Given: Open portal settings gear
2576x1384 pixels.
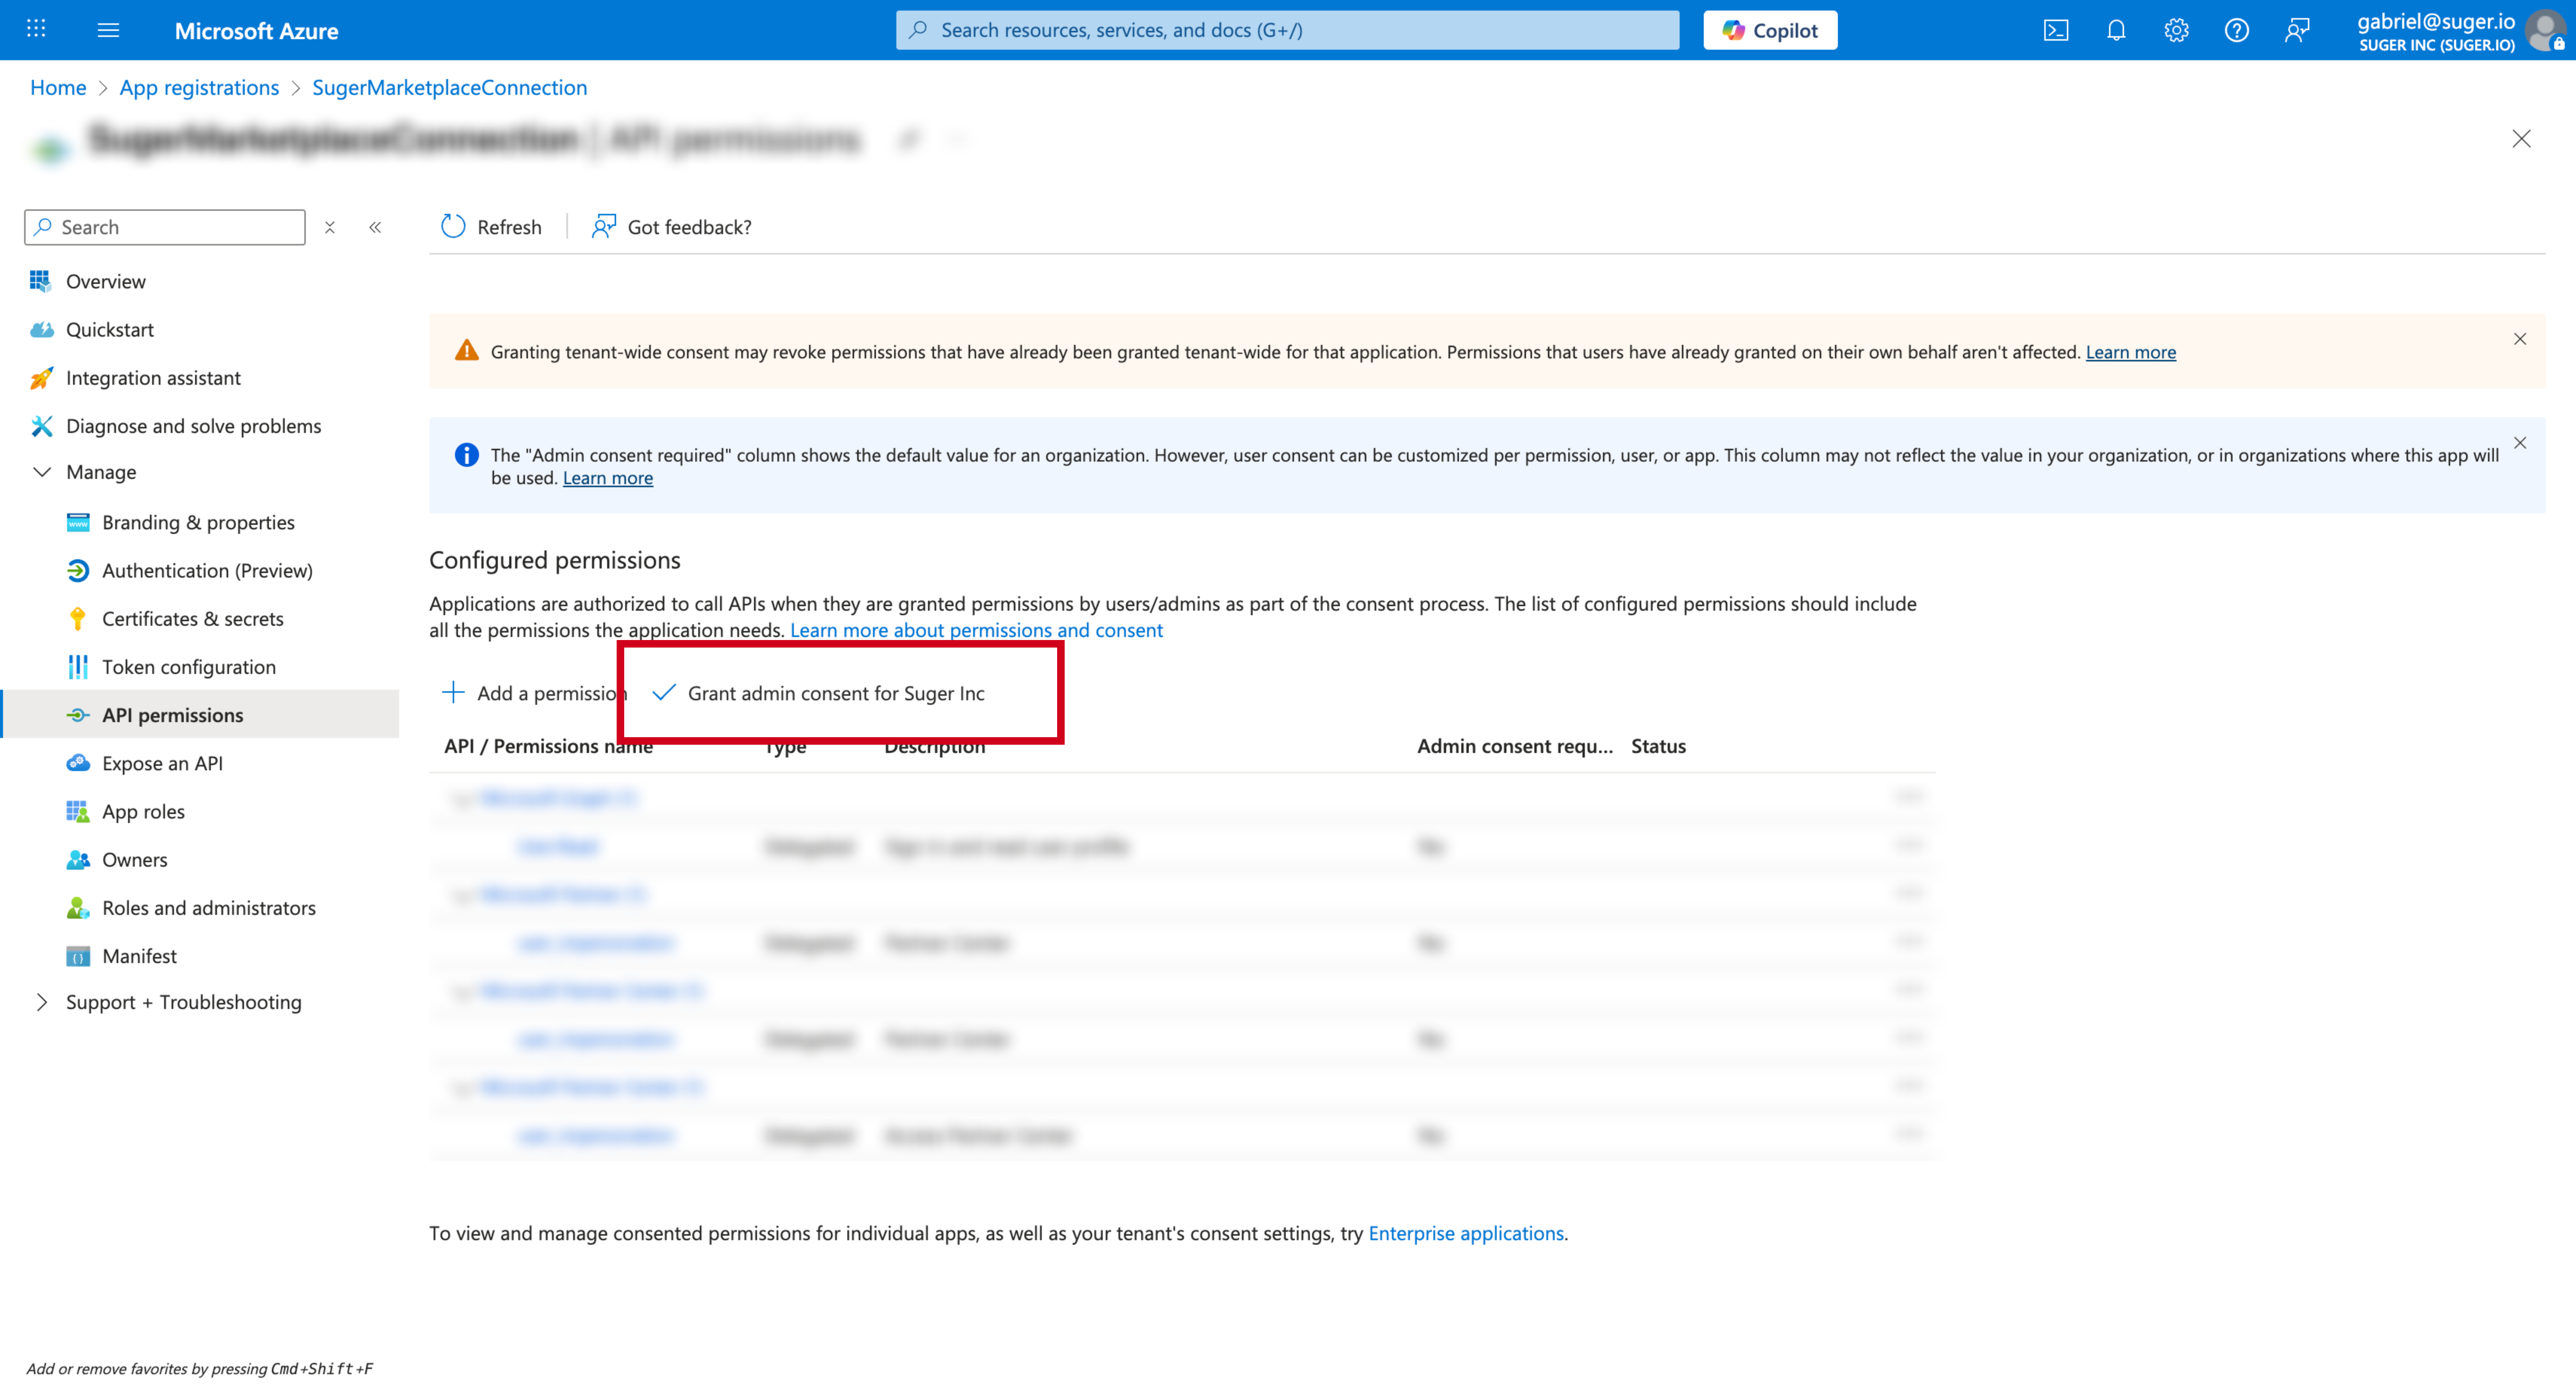Looking at the screenshot, I should point(2176,30).
